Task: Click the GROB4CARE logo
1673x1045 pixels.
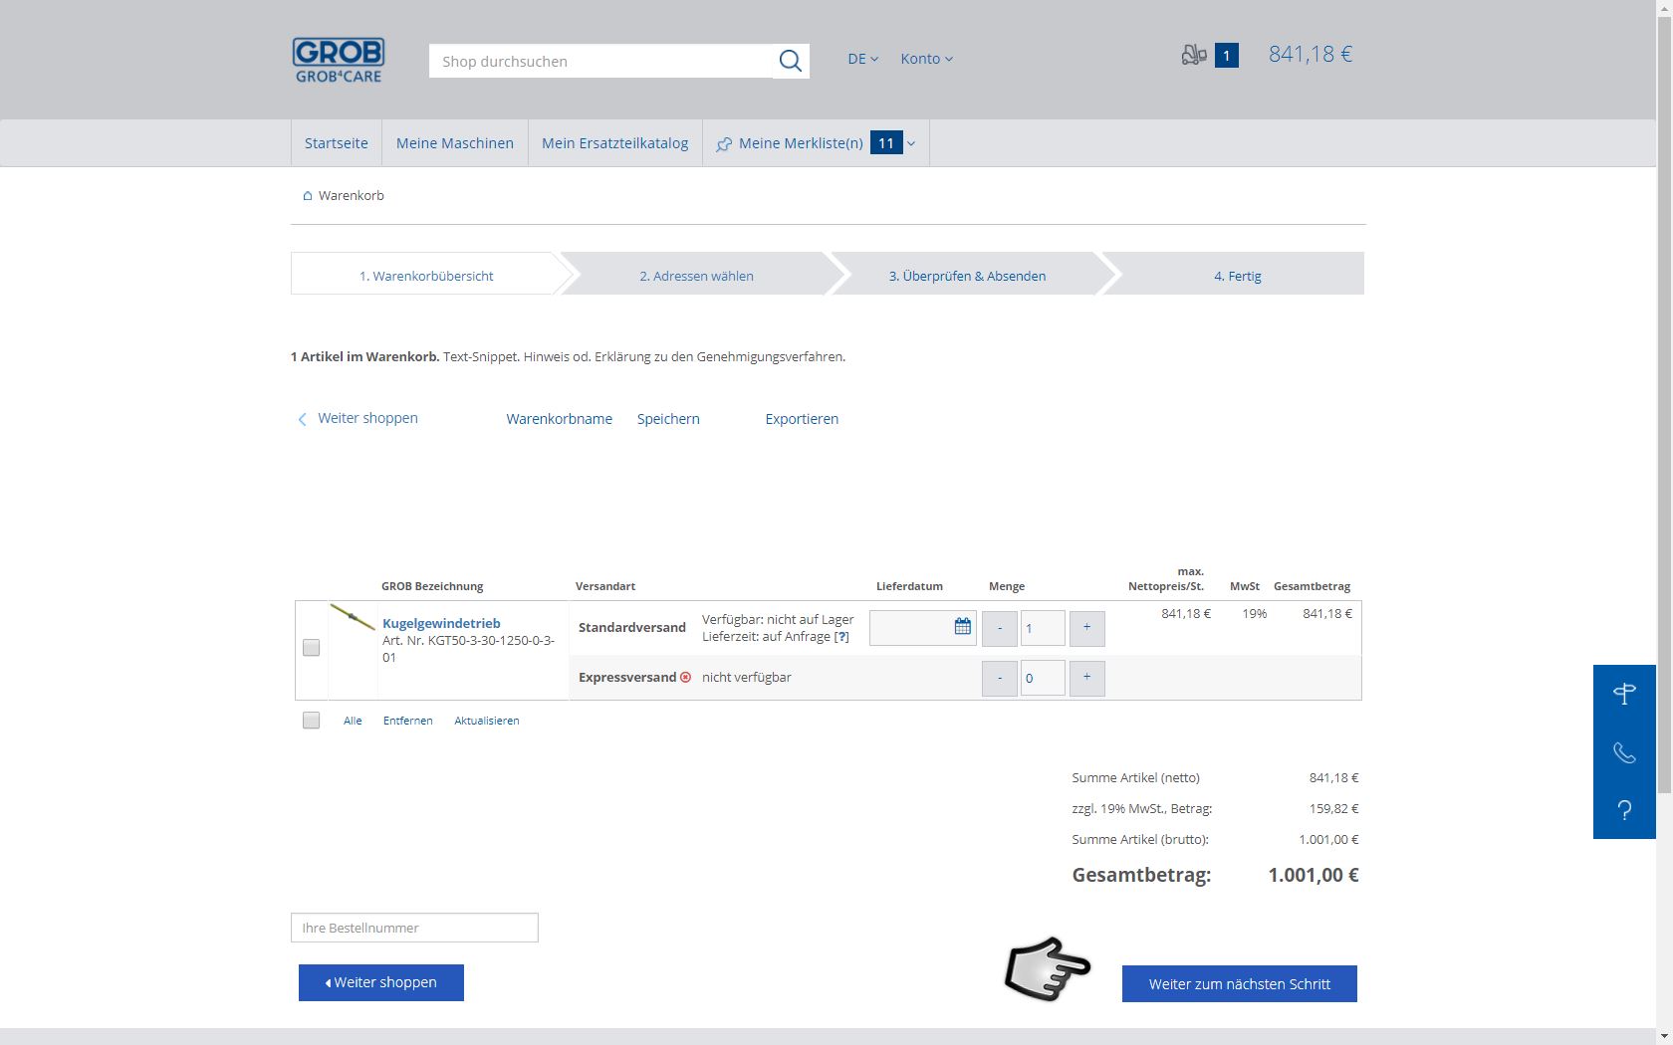Action: pyautogui.click(x=339, y=60)
